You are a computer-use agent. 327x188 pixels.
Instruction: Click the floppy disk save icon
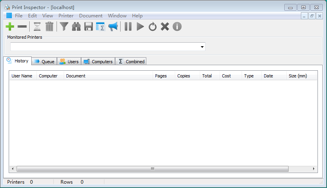tap(89, 27)
